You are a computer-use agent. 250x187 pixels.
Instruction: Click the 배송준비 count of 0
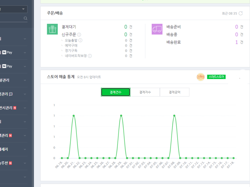(x=237, y=27)
